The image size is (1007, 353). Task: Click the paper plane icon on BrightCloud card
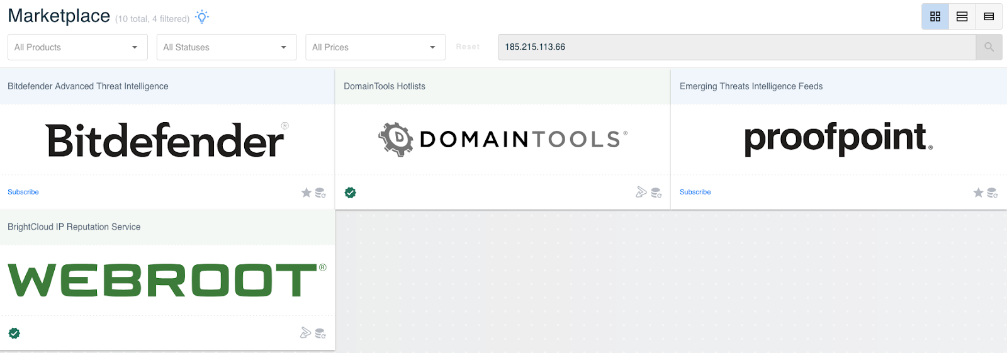click(x=306, y=333)
